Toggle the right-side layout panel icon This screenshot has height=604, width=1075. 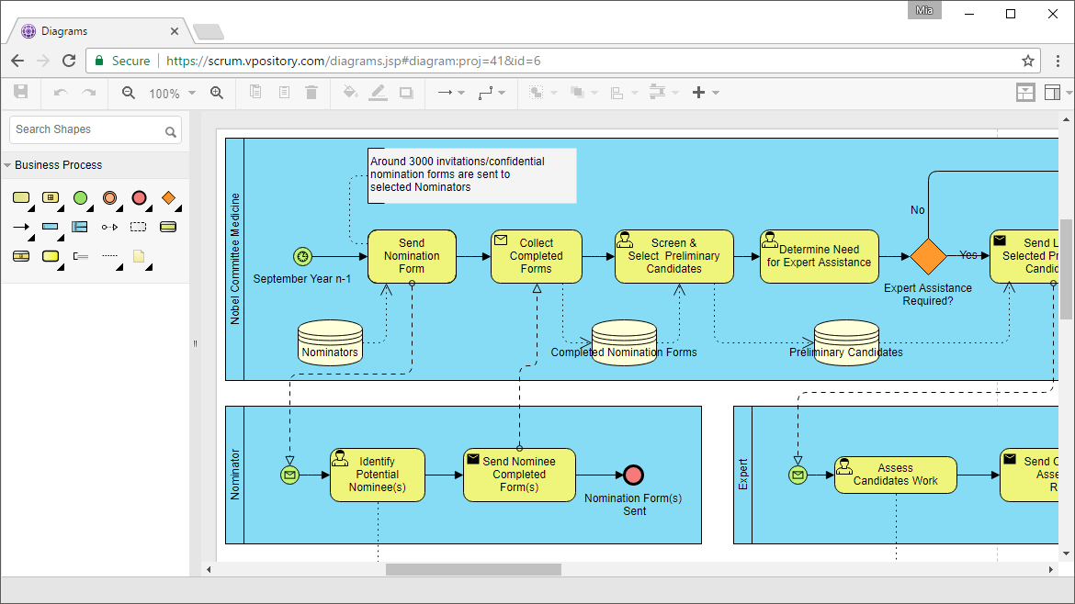(x=1052, y=93)
